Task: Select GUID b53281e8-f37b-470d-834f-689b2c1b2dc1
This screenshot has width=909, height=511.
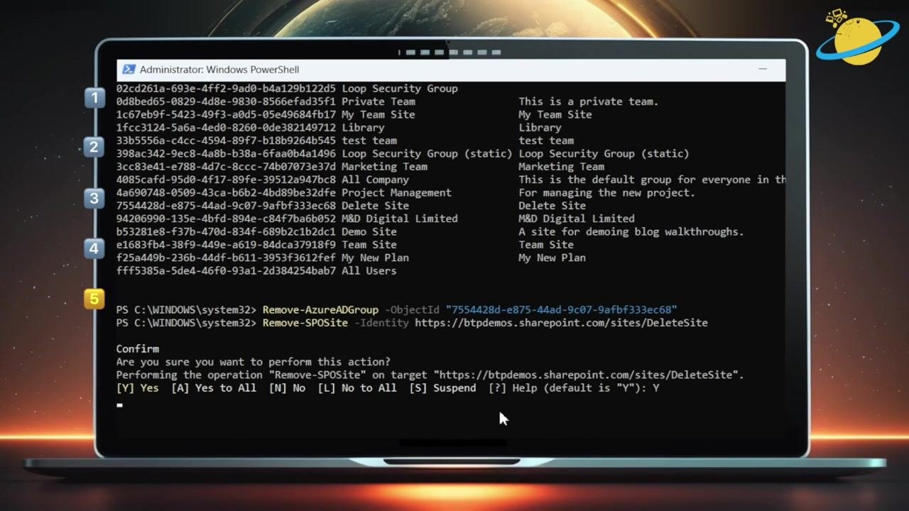Action: tap(226, 231)
